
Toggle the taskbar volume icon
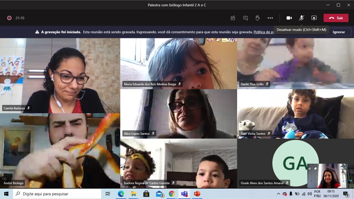(x=310, y=194)
